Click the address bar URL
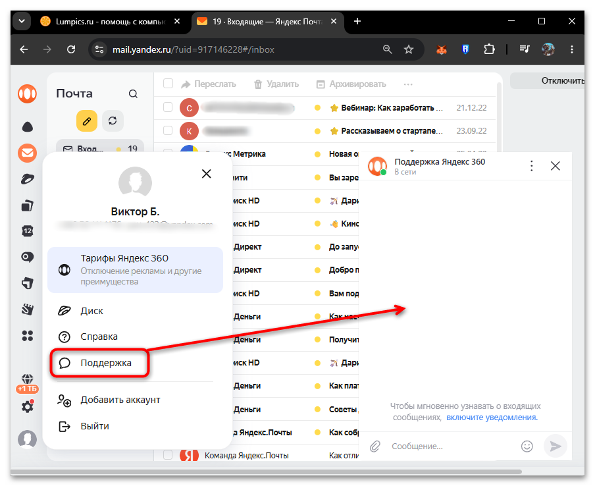 pos(193,50)
